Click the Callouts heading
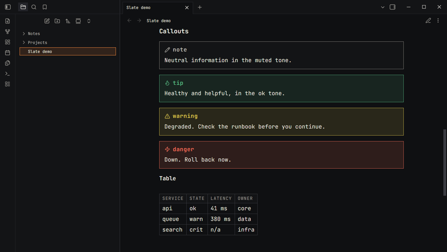 tap(174, 31)
